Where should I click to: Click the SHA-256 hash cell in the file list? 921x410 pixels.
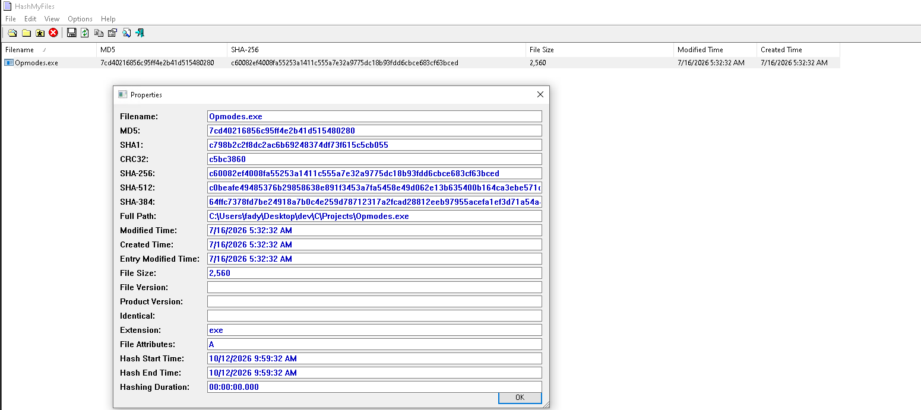[x=345, y=63]
